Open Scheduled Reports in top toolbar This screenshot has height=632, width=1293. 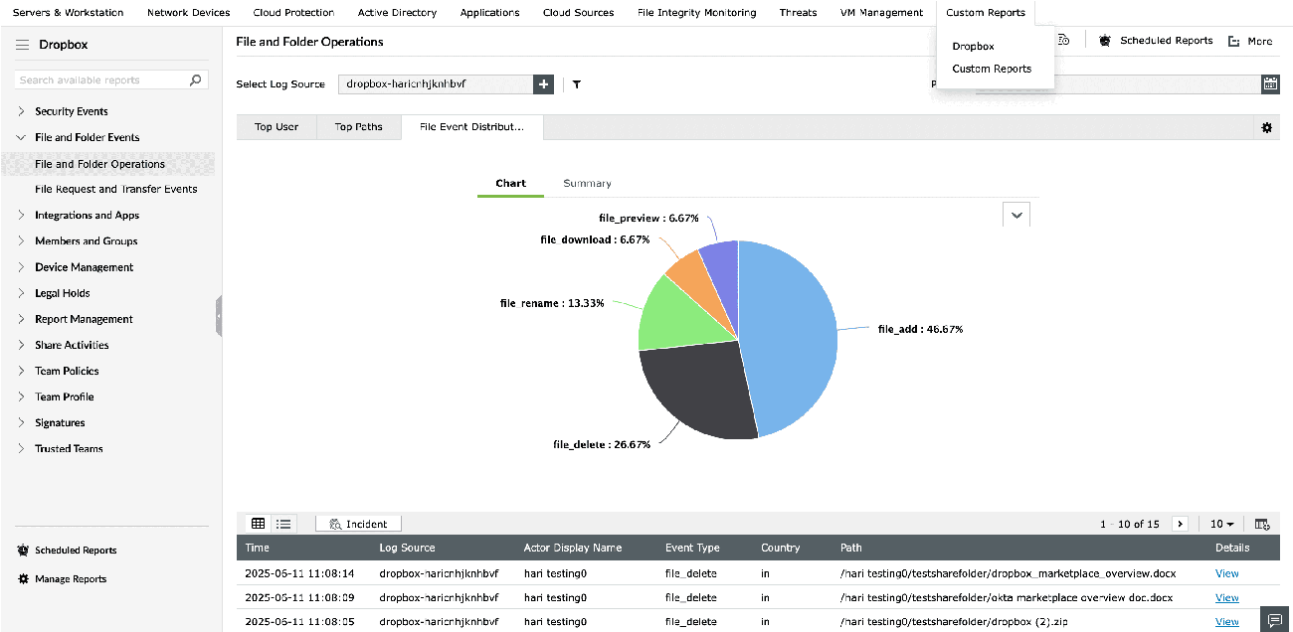(x=1166, y=41)
